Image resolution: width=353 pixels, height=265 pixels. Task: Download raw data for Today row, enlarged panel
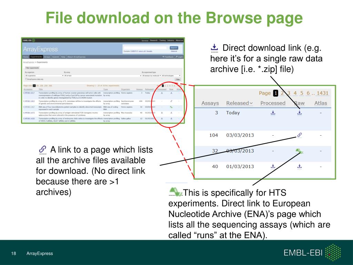pos(300,113)
